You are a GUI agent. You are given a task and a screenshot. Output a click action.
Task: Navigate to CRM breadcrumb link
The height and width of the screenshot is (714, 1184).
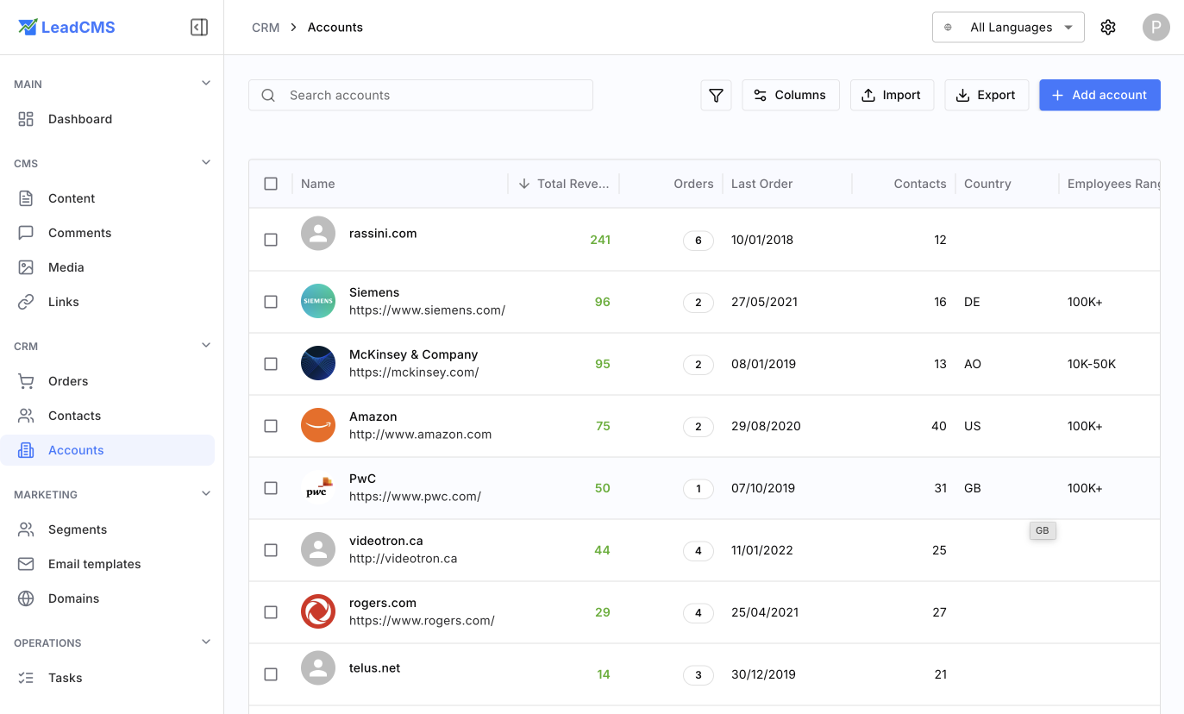[x=265, y=27]
